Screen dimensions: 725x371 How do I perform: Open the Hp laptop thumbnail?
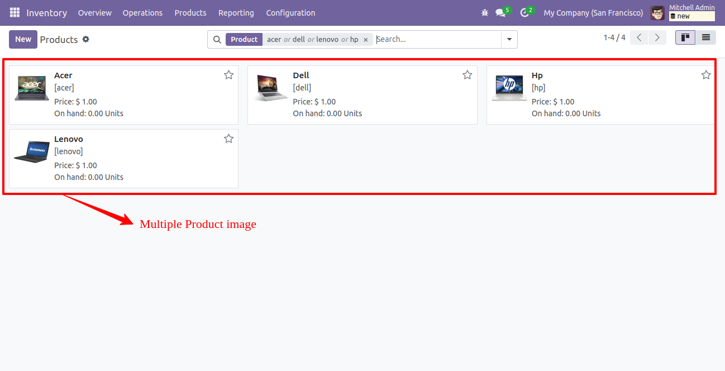(509, 88)
